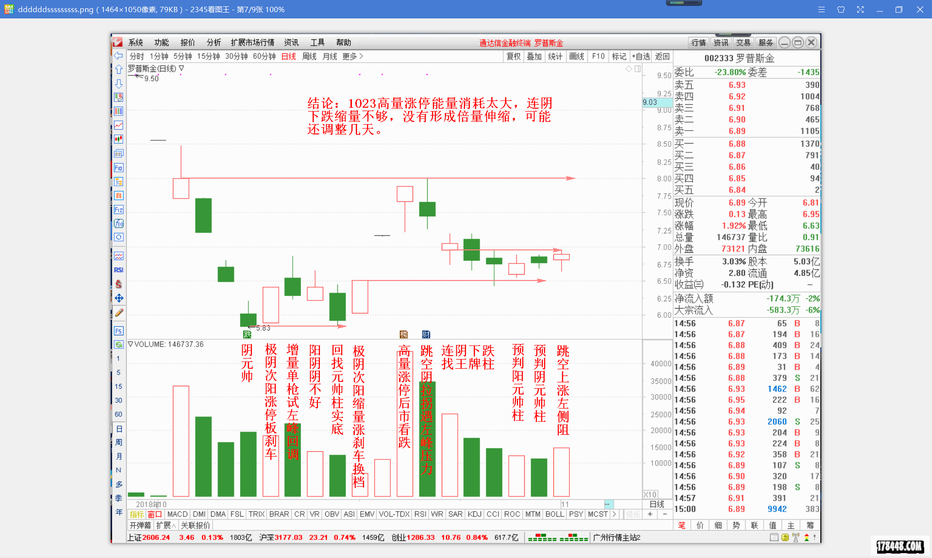The width and height of the screenshot is (932, 558).
Task: Click the green refresh icon in sidebar
Action: pos(118,345)
